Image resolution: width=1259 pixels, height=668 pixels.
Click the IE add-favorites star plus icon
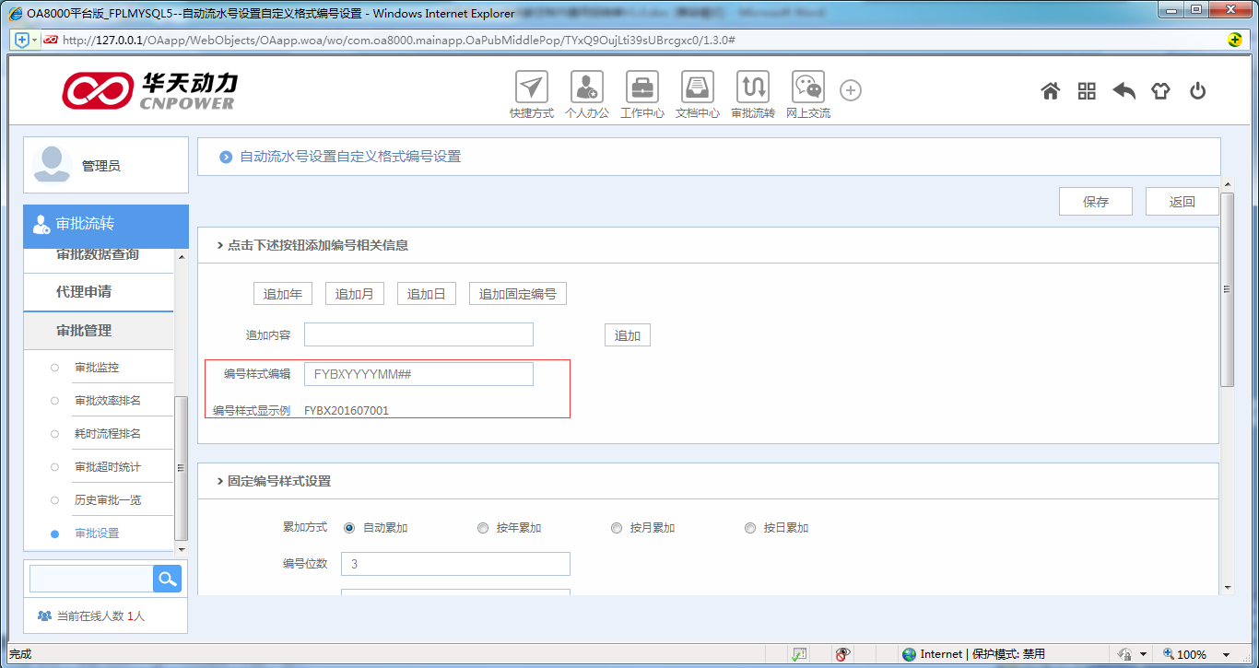tap(22, 40)
